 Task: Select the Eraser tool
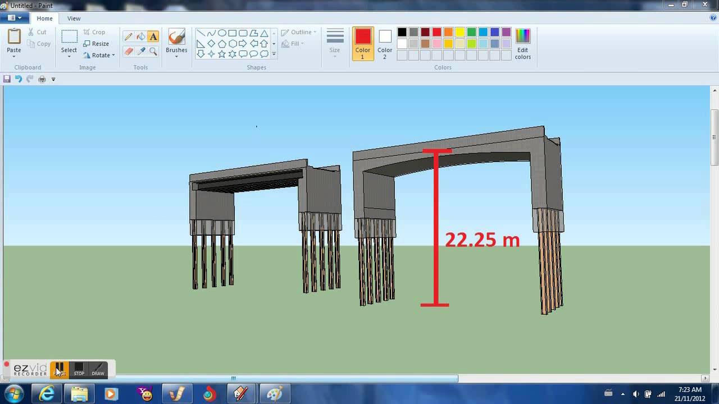(129, 51)
